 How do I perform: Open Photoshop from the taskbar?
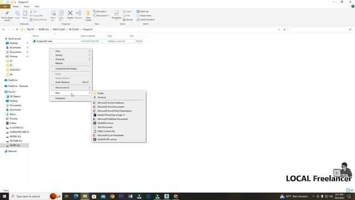point(121,196)
